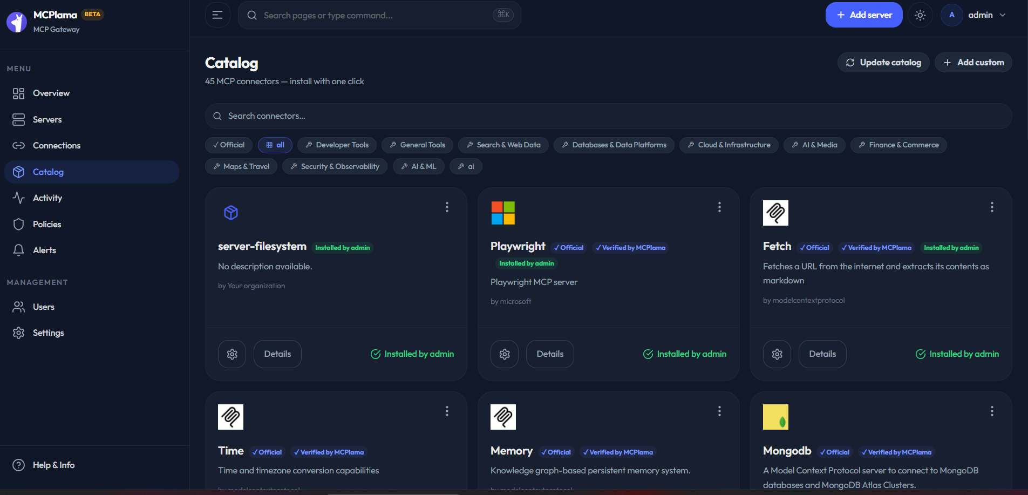This screenshot has width=1028, height=495.
Task: Open the admin user dropdown
Action: 974,15
